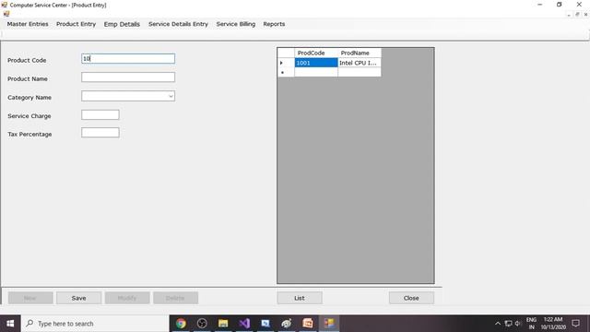Open the clock showing 1:22 AM
590x332 pixels.
(x=553, y=324)
